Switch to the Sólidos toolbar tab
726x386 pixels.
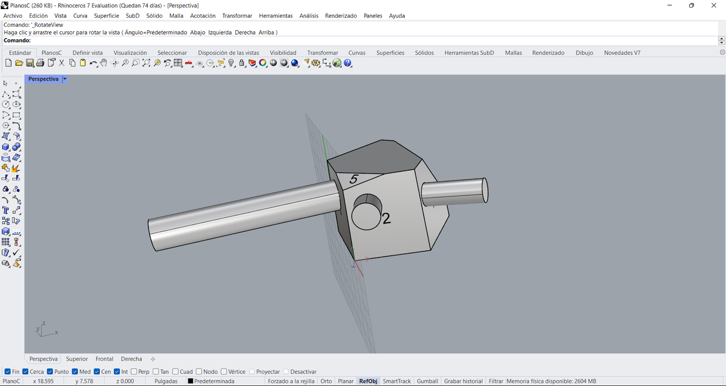pyautogui.click(x=424, y=53)
